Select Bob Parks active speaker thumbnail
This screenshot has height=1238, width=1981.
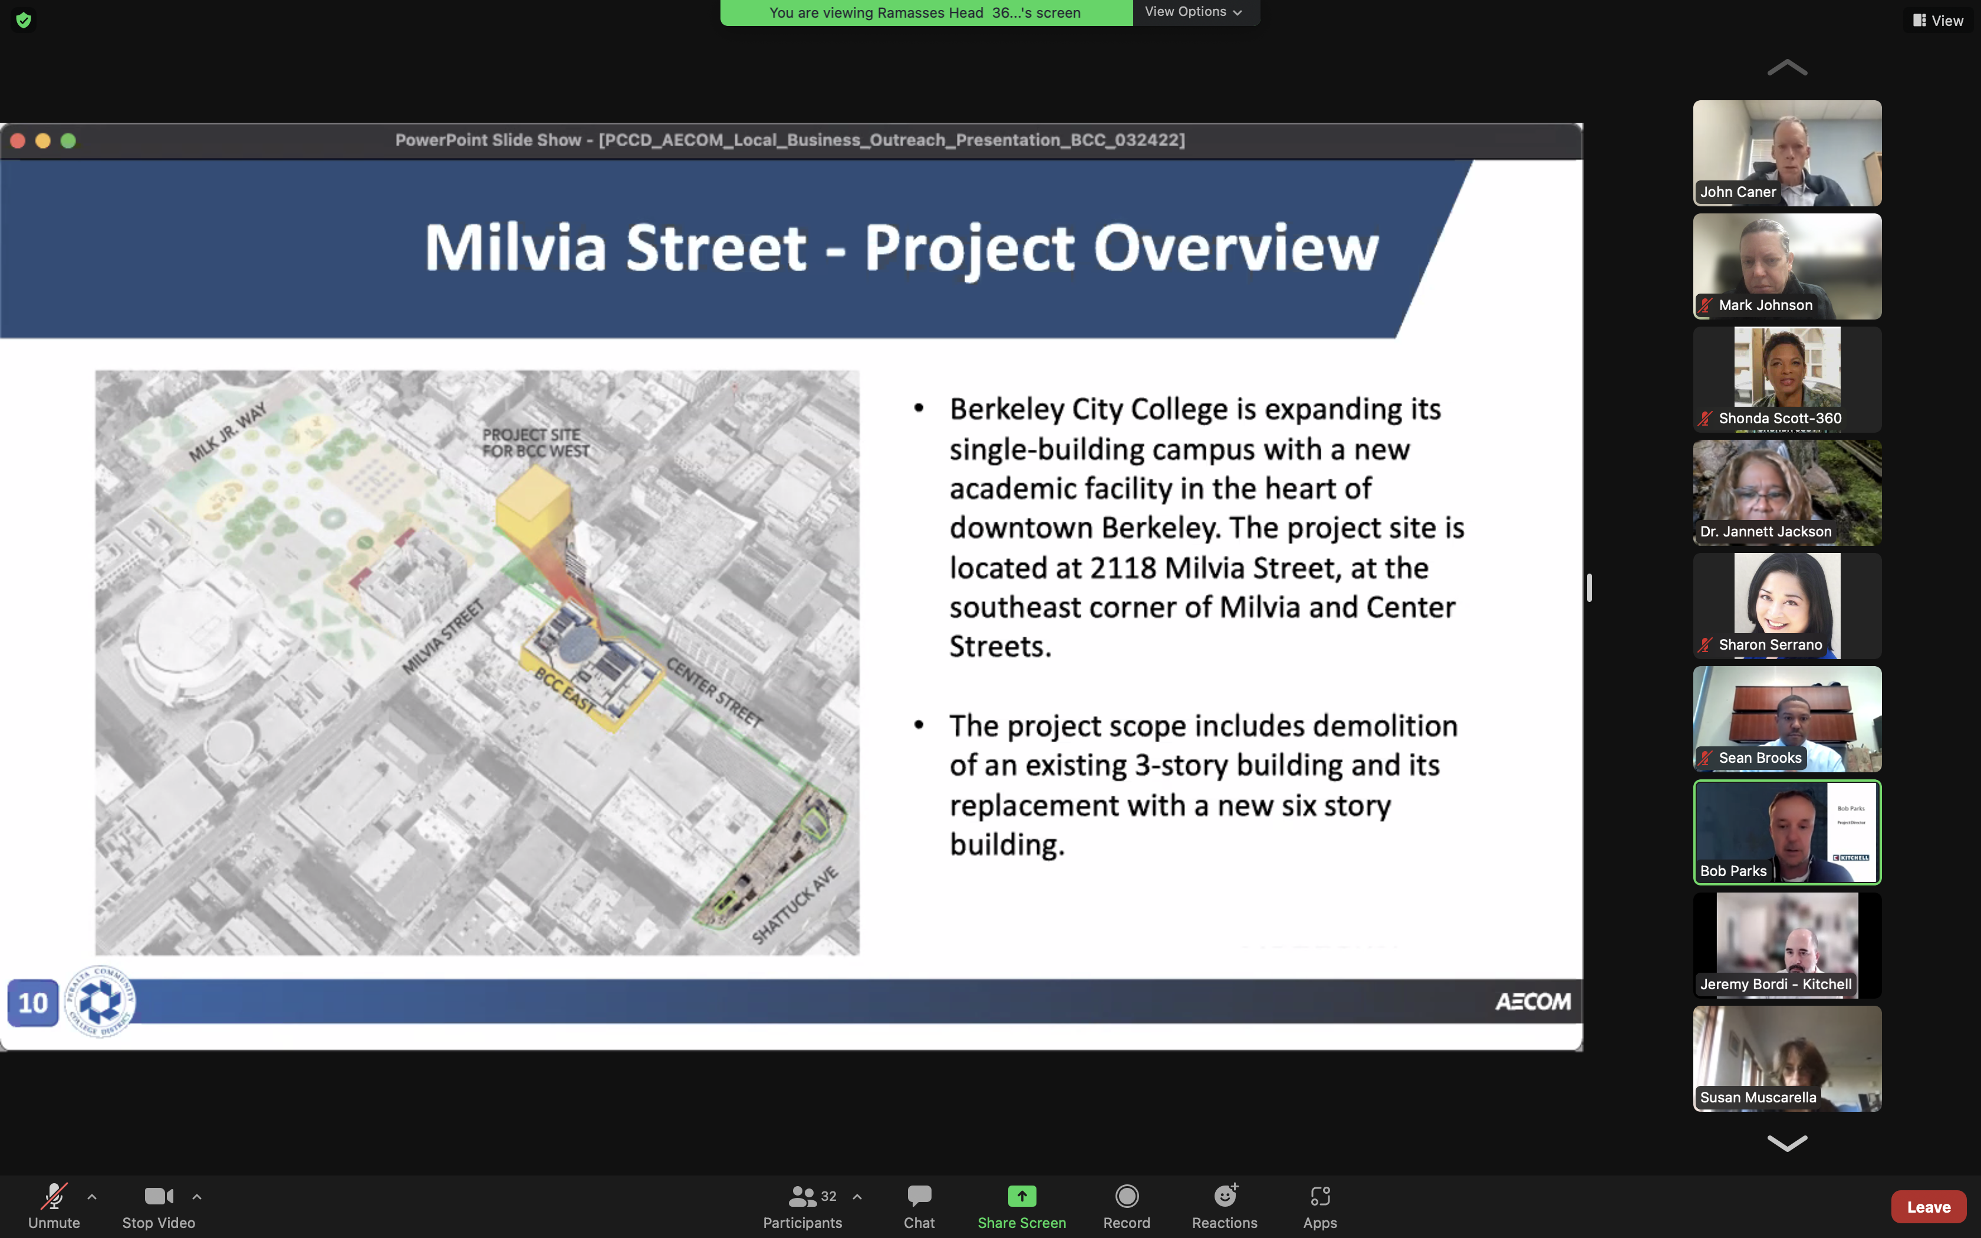(1787, 832)
